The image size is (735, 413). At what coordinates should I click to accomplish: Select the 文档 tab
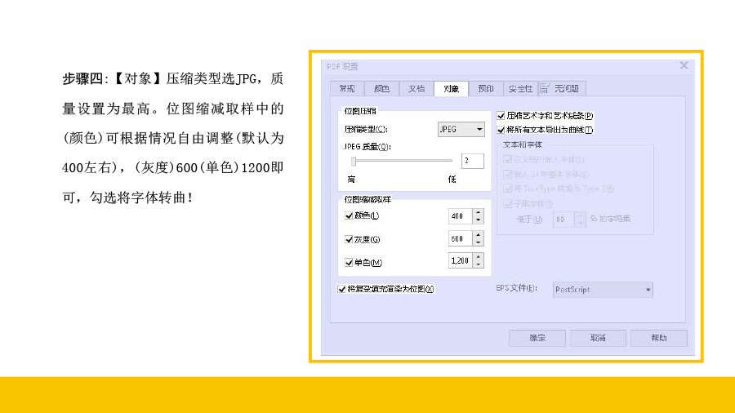pos(416,89)
